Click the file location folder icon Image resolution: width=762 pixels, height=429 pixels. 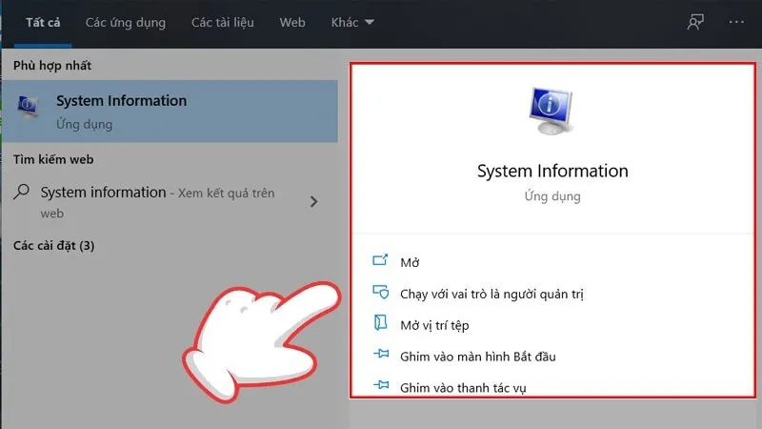point(380,322)
